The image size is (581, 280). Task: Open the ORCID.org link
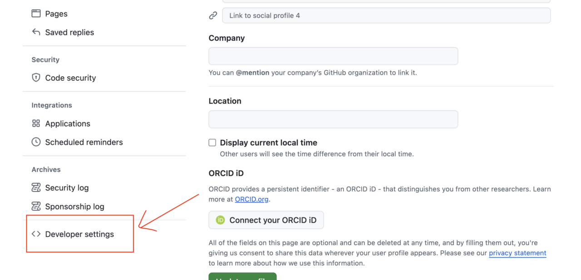point(252,199)
